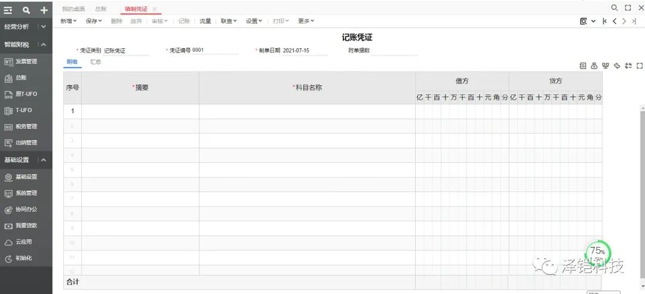
Task: Click the plus icon in the sidebar header
Action: (44, 10)
